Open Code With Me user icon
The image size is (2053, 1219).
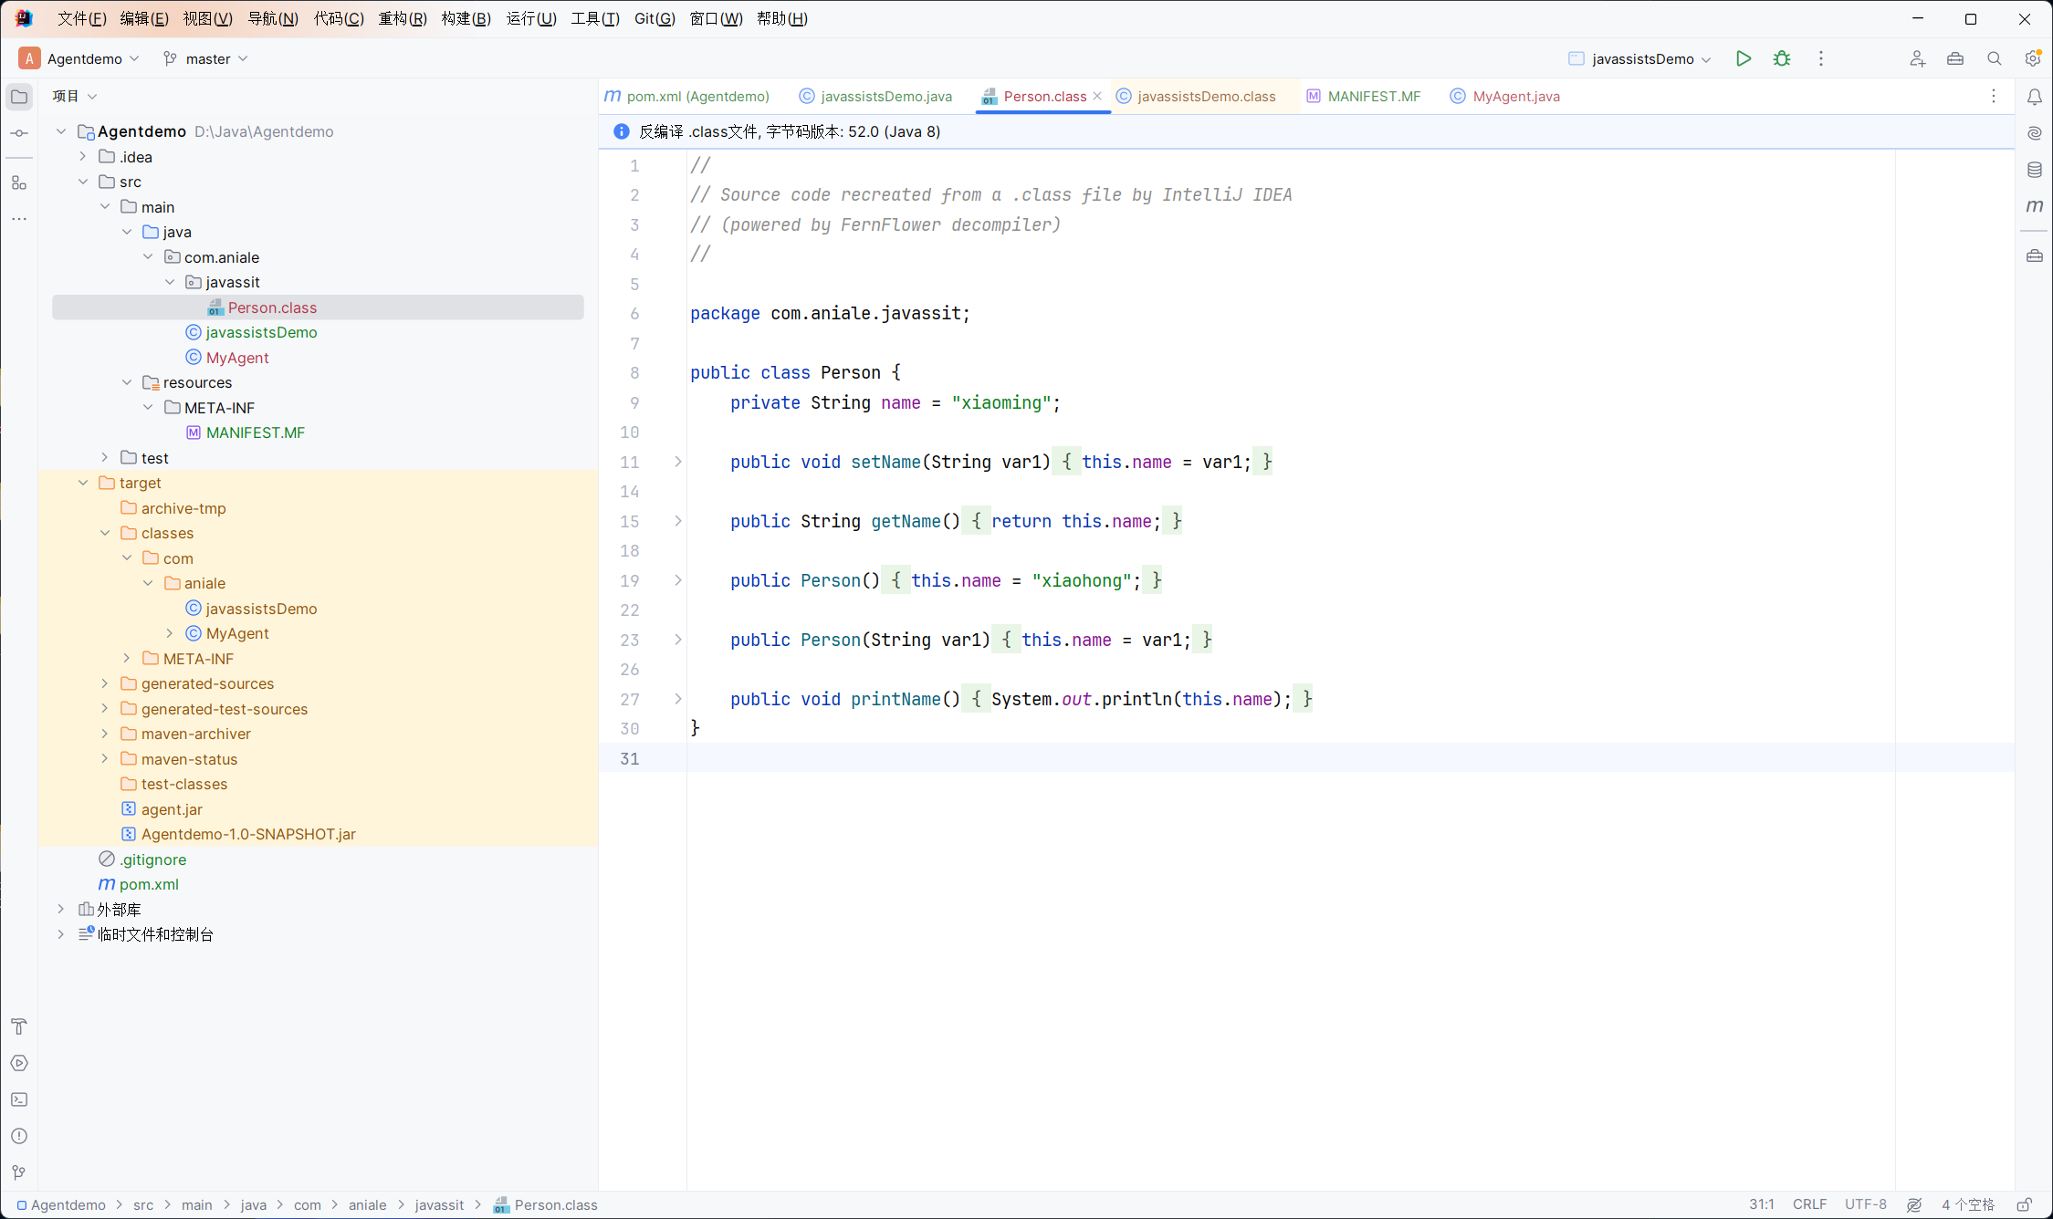pos(1917,58)
